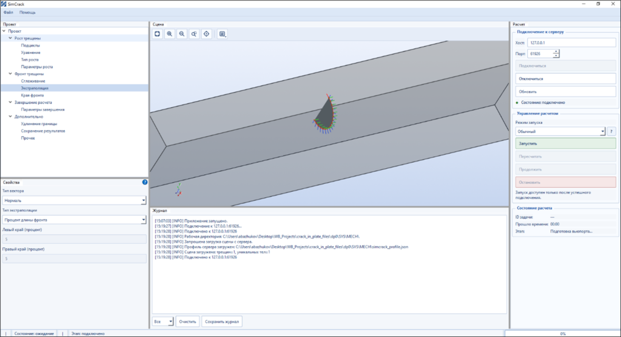Select Сглаживание in project tree
Screen dimensions: 621x337
point(33,81)
